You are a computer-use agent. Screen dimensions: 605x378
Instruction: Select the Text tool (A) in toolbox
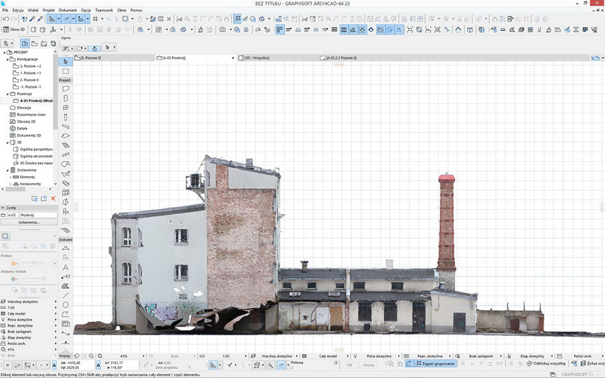click(65, 267)
